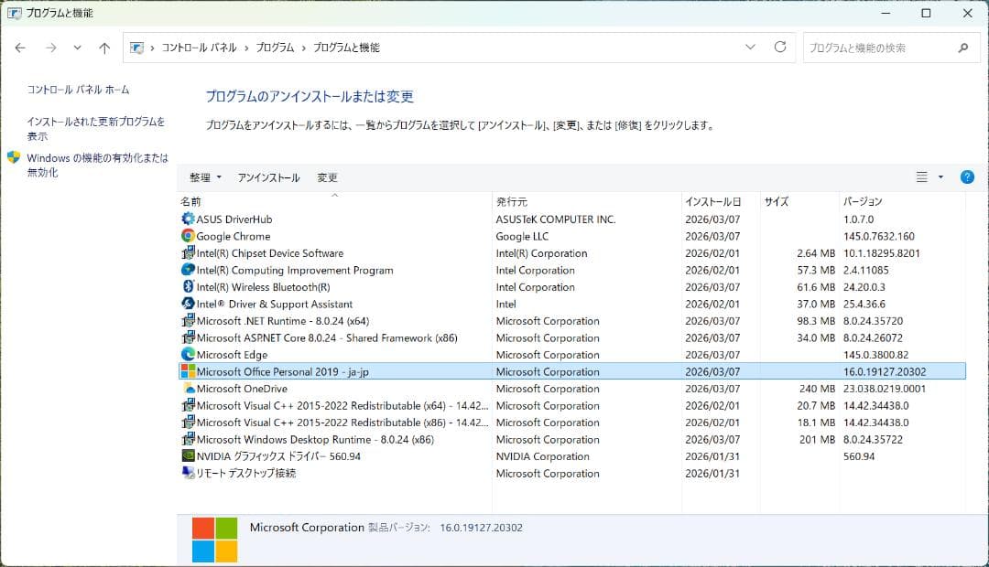The height and width of the screenshot is (567, 989).
Task: Open コントロール パネル ホーム link
Action: (78, 90)
